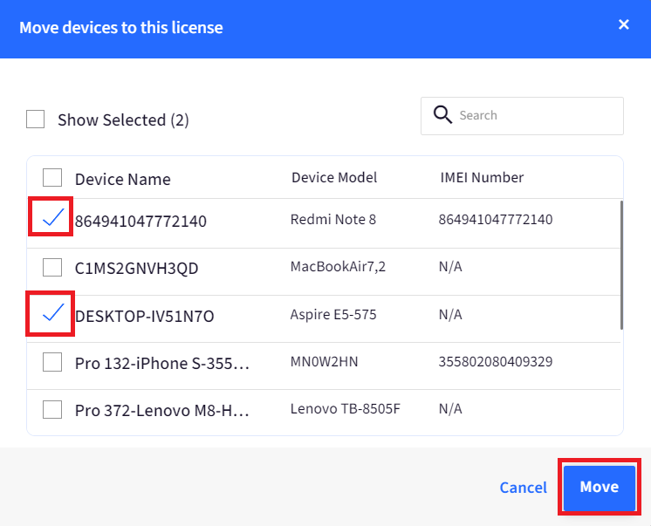Screen dimensions: 651x526
Task: Click the N/A IMEI for MacBookAir7,2
Action: (x=450, y=266)
